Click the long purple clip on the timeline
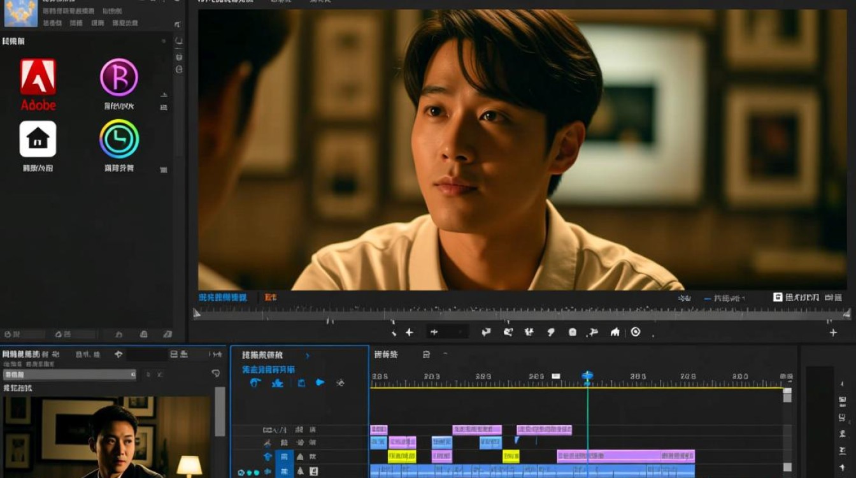Image resolution: width=856 pixels, height=478 pixels. pyautogui.click(x=625, y=456)
